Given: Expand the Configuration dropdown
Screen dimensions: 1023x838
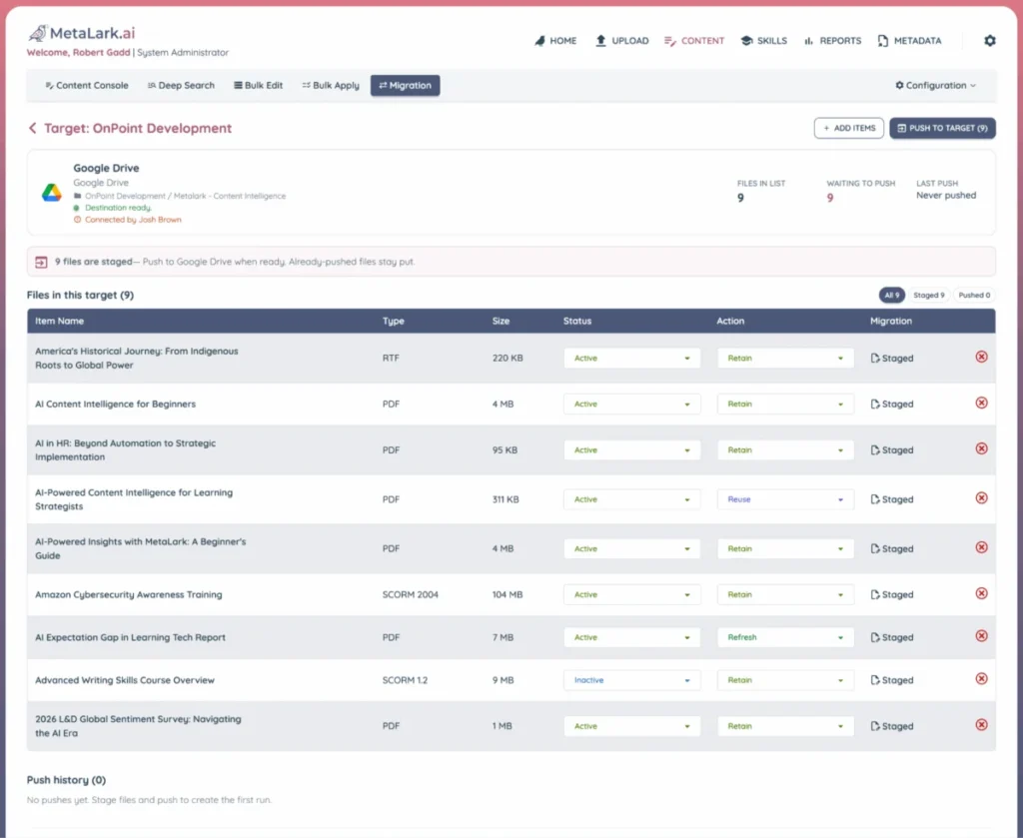Looking at the screenshot, I should point(935,86).
